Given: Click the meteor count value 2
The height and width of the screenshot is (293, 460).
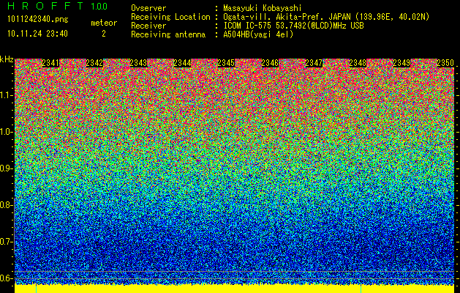Looking at the screenshot, I should coord(104,34).
